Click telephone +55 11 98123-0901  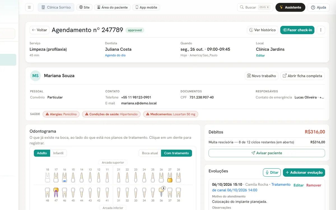coord(136,97)
